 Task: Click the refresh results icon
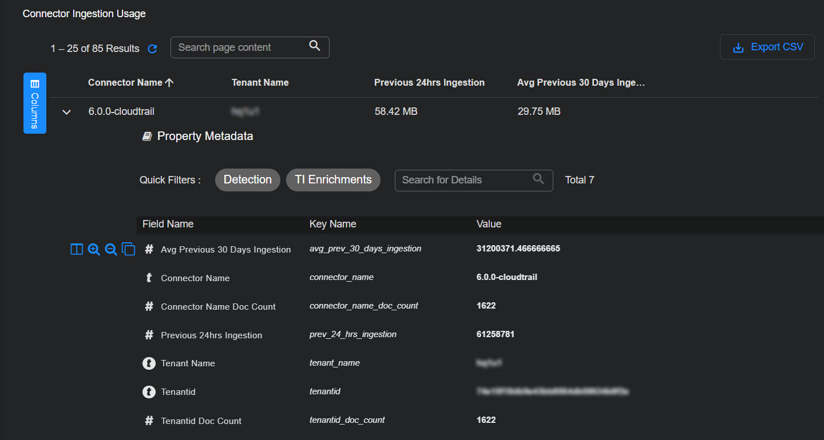point(152,49)
